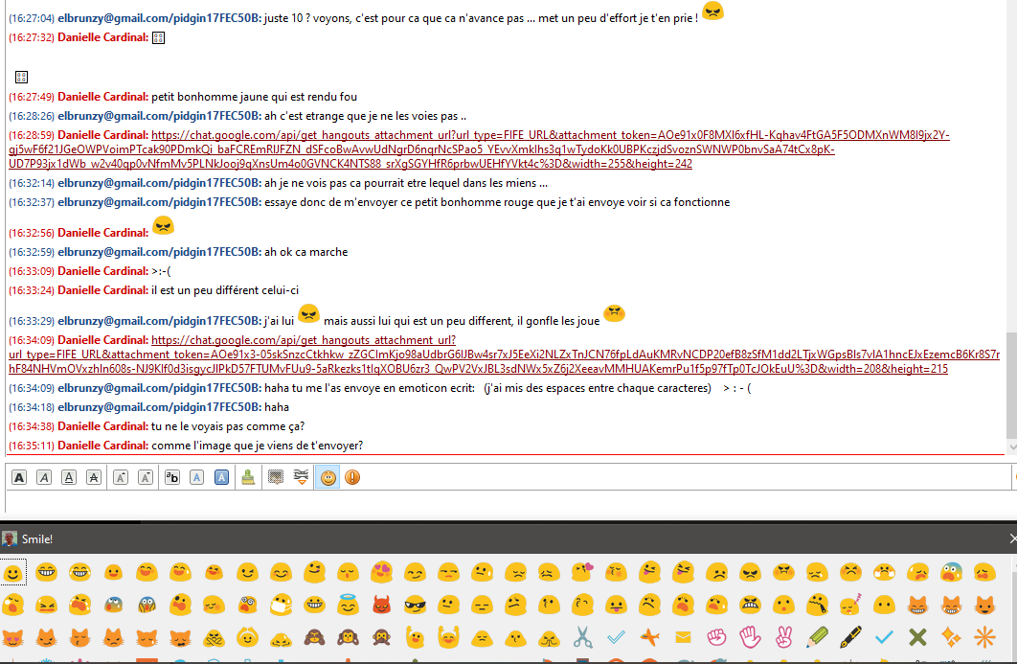1017x664 pixels.
Task: Click the '>:-(' message from Danielle Cardinal
Action: [161, 270]
